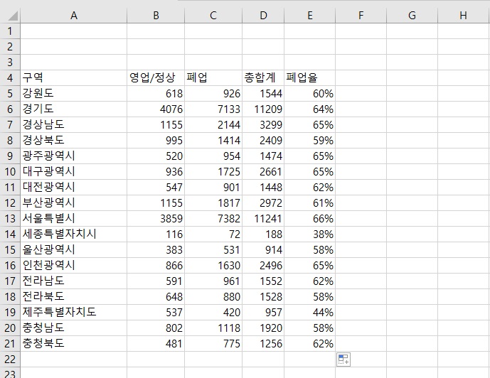Click the cell with value 116
Screen dimensions: 490x378
156,234
